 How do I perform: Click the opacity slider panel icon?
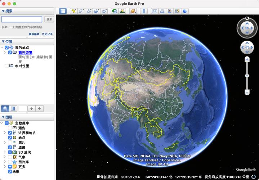(x=13, y=108)
